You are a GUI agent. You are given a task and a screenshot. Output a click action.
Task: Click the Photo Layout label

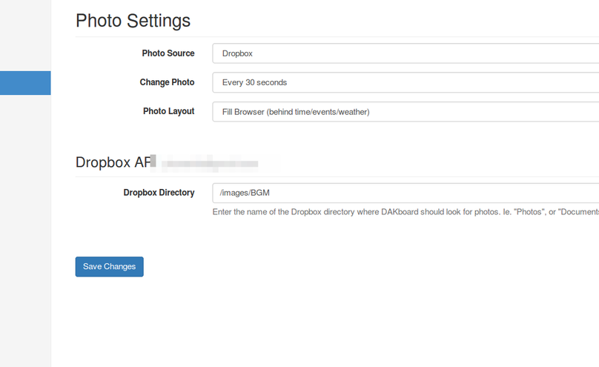point(168,111)
